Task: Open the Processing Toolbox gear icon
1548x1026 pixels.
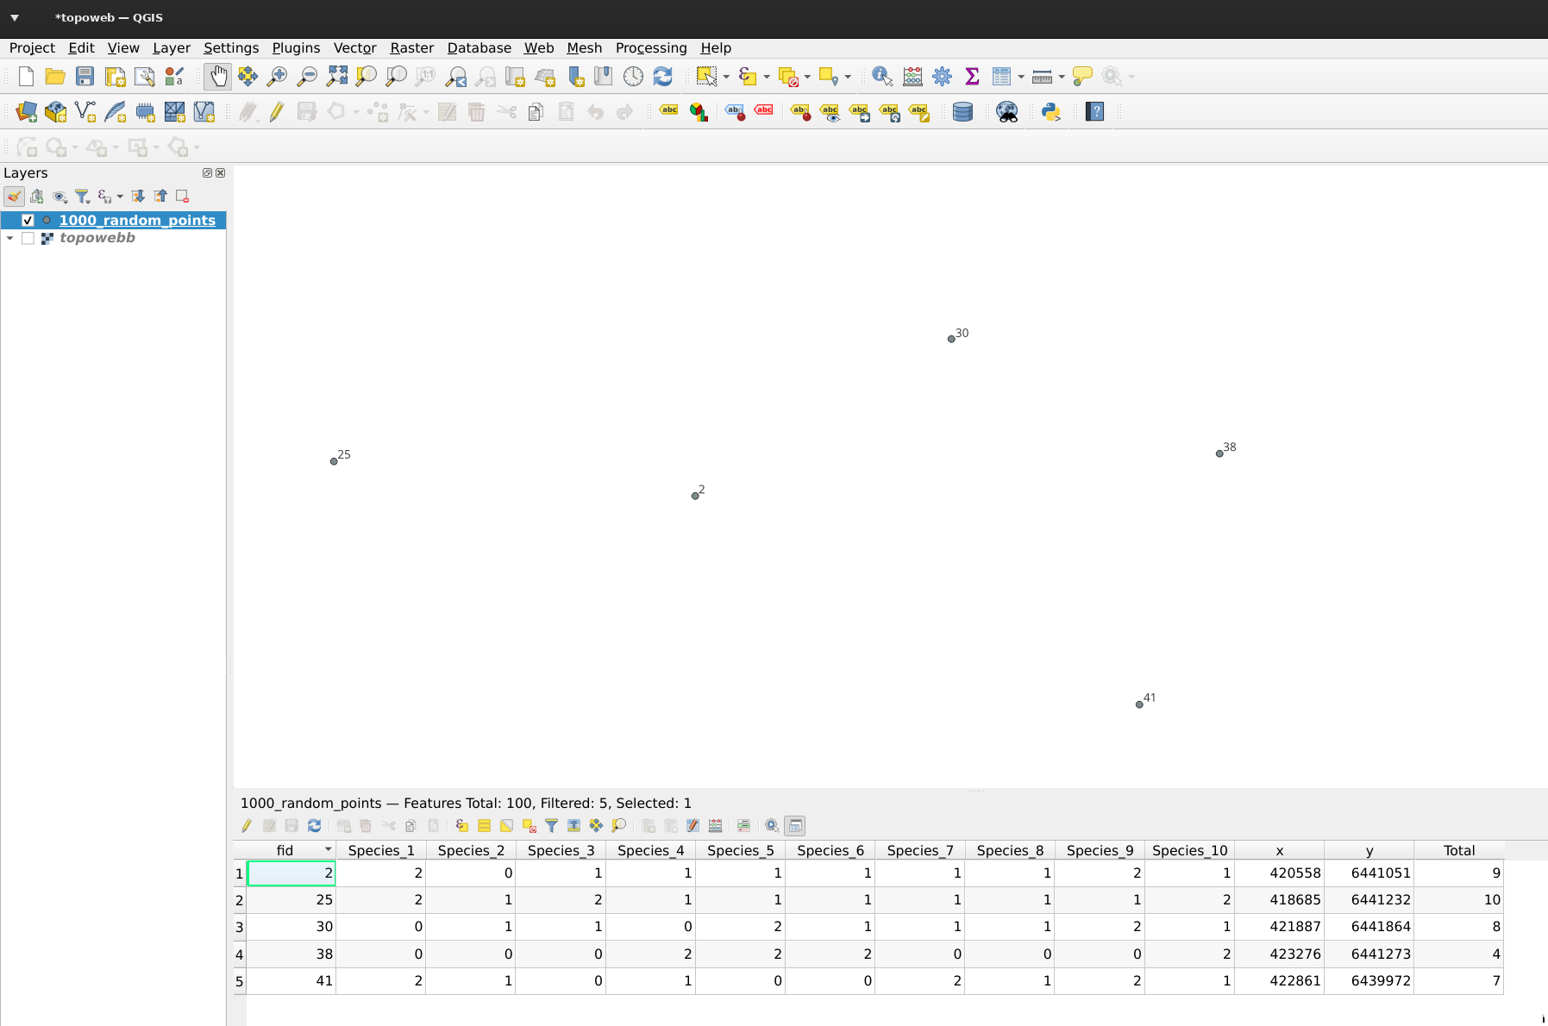Action: (942, 77)
